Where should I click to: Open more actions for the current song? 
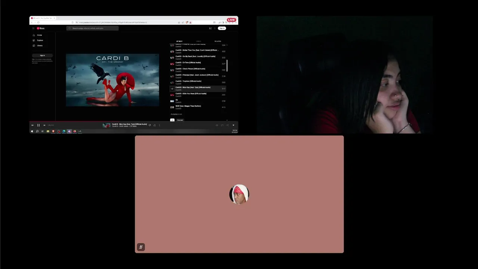coord(159,125)
